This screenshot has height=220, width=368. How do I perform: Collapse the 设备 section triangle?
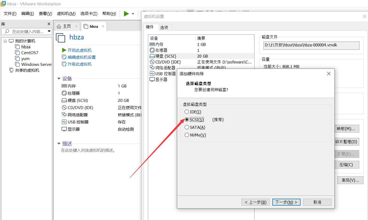pyautogui.click(x=59, y=79)
